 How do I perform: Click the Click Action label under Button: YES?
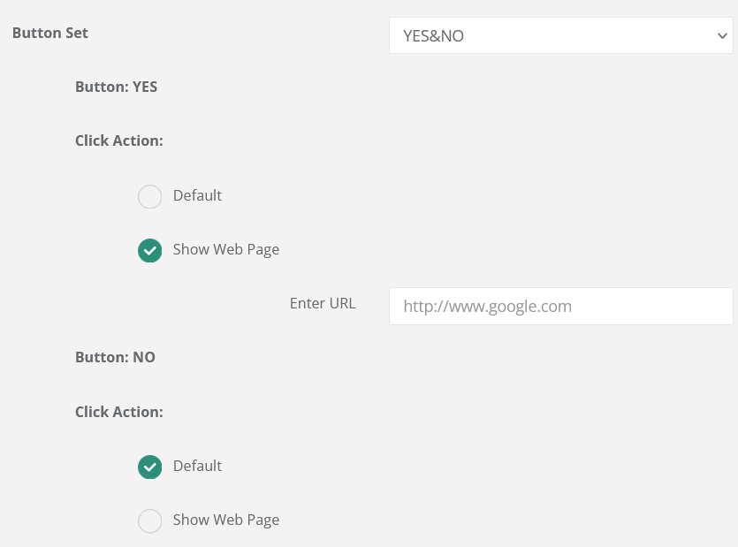[x=119, y=141]
